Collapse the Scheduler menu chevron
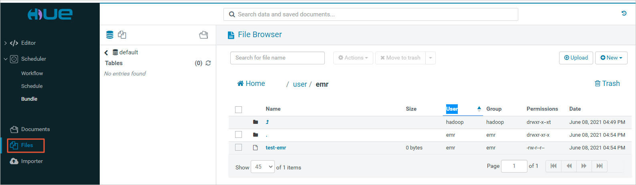636x185 pixels. point(5,59)
